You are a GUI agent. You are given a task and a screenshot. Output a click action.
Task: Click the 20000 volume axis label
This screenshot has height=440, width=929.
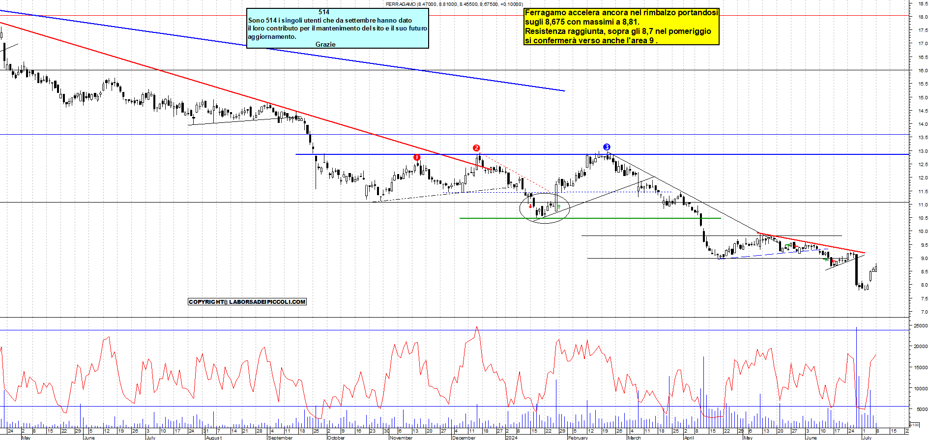[x=921, y=346]
